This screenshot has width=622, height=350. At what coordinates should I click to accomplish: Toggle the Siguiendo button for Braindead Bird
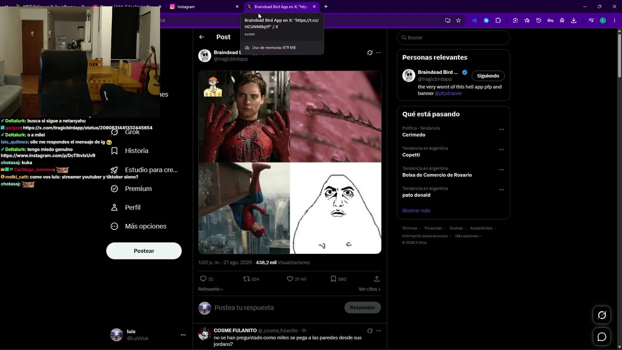click(488, 76)
